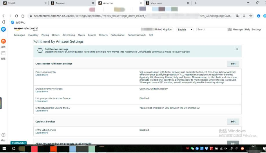Screen dimensions: 266x153
Task: Open Learn more under Enable inventory storage
Action: tap(41, 91)
